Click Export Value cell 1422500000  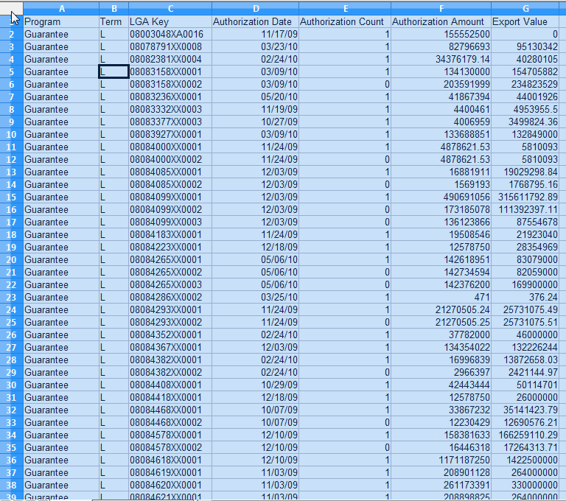click(525, 460)
